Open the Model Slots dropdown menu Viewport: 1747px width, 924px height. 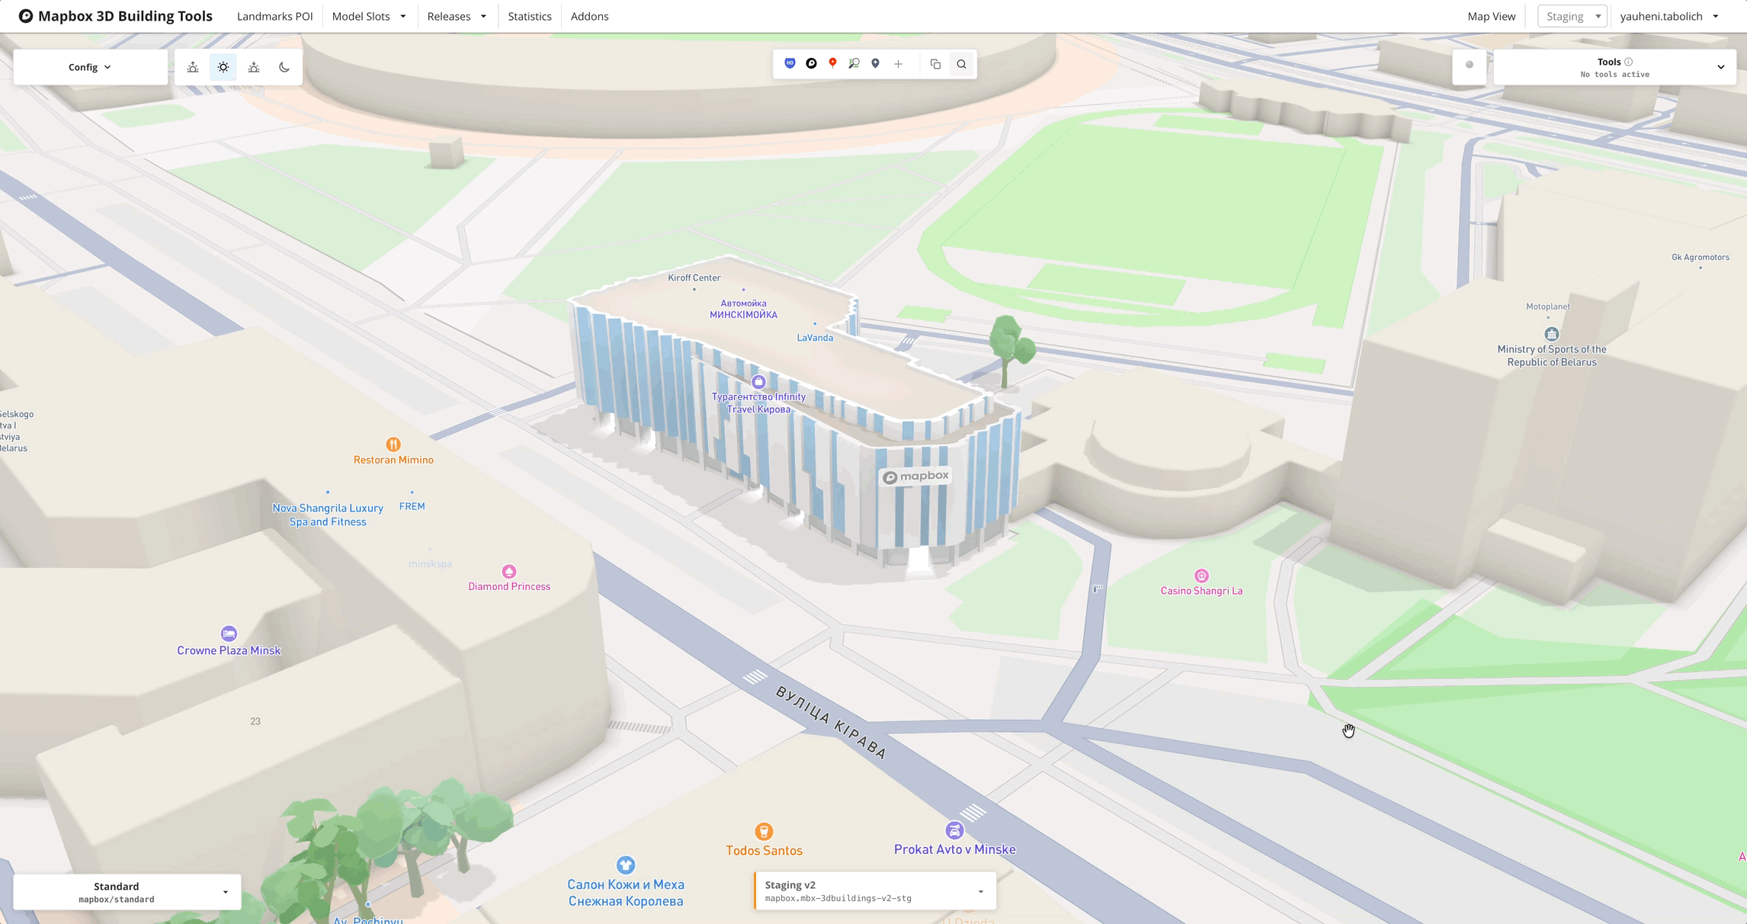point(369,16)
